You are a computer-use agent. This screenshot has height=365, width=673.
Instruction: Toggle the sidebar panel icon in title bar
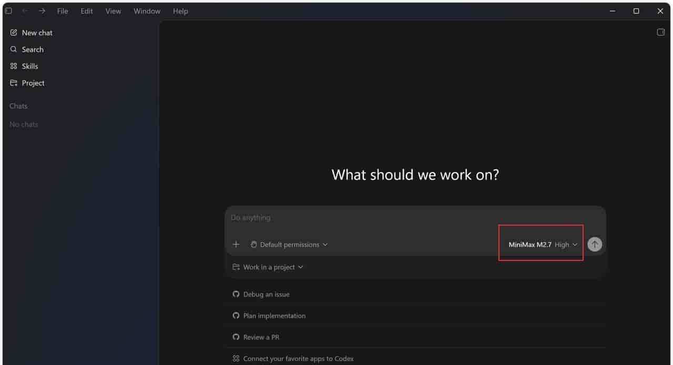[x=8, y=11]
